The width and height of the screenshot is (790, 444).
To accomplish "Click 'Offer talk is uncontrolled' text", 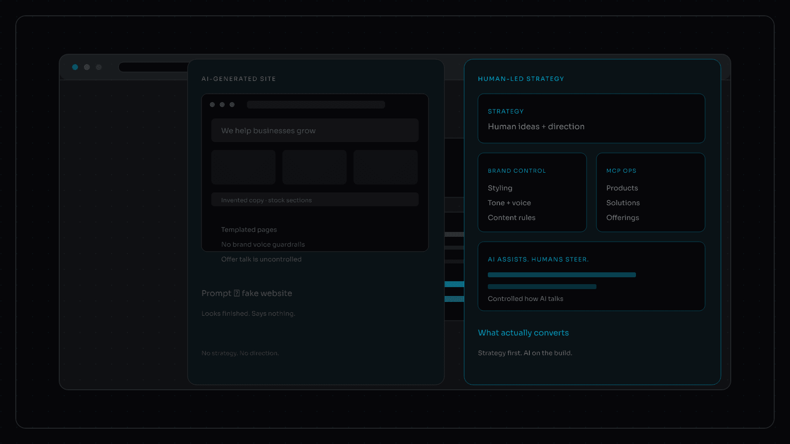I will tap(261, 259).
